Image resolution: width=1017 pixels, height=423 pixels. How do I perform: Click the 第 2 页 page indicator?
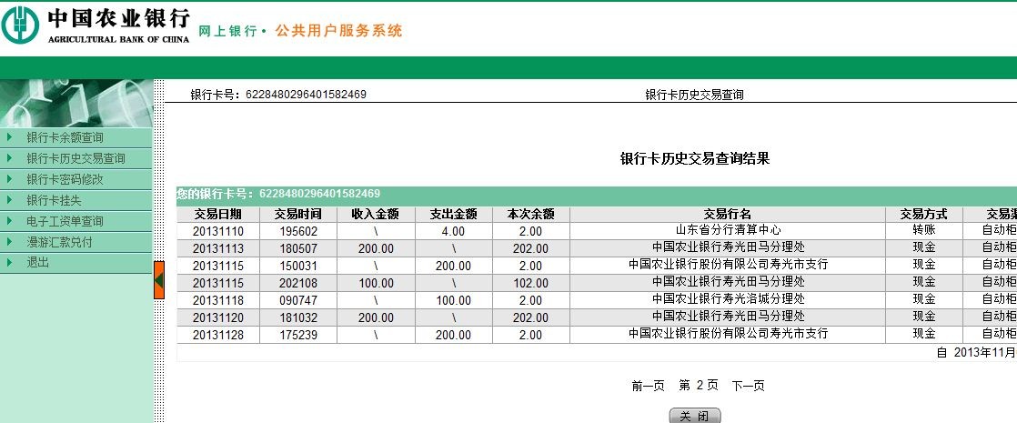point(699,386)
